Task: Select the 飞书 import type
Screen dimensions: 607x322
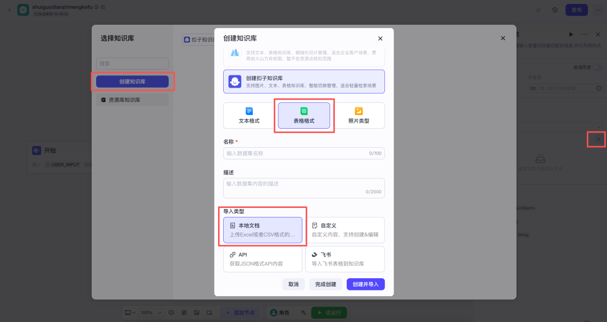Action: click(x=345, y=259)
